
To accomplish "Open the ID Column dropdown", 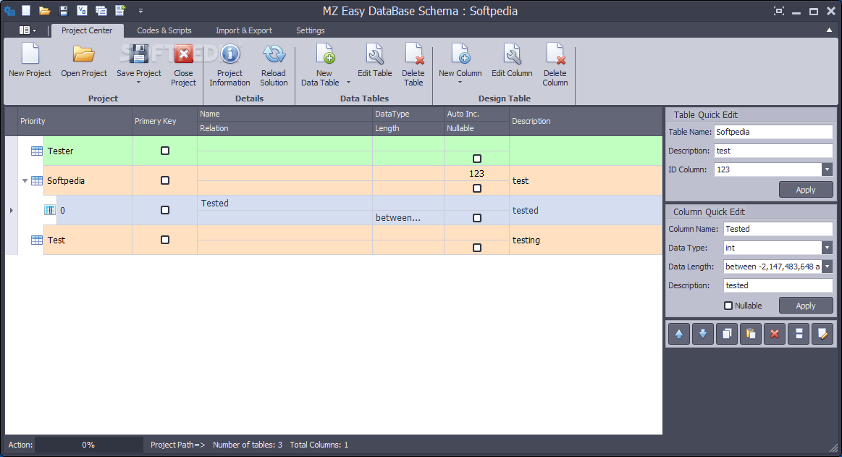I will click(x=827, y=169).
